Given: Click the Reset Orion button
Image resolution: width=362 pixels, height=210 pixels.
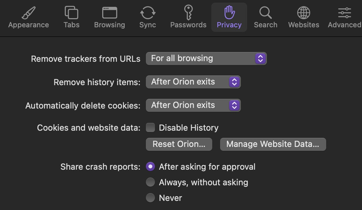Looking at the screenshot, I should (x=179, y=144).
